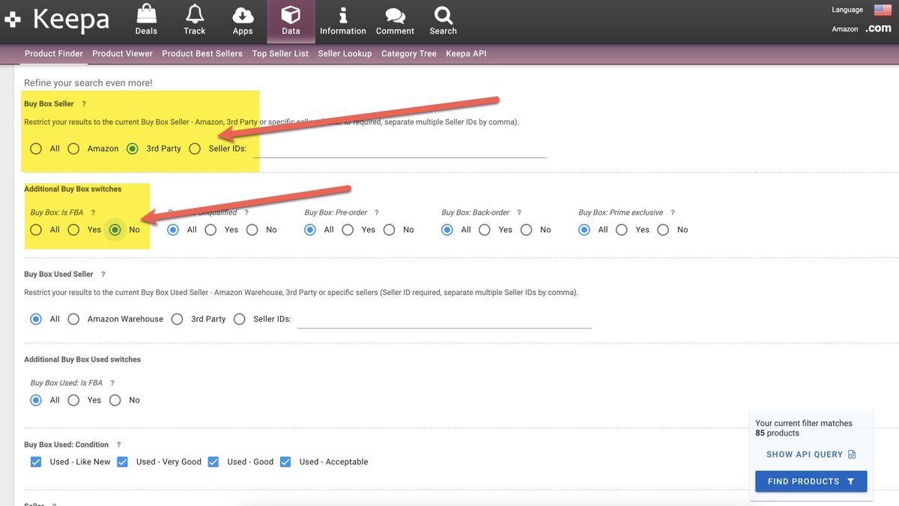Change Amazon .com marketplace domain

point(878,29)
